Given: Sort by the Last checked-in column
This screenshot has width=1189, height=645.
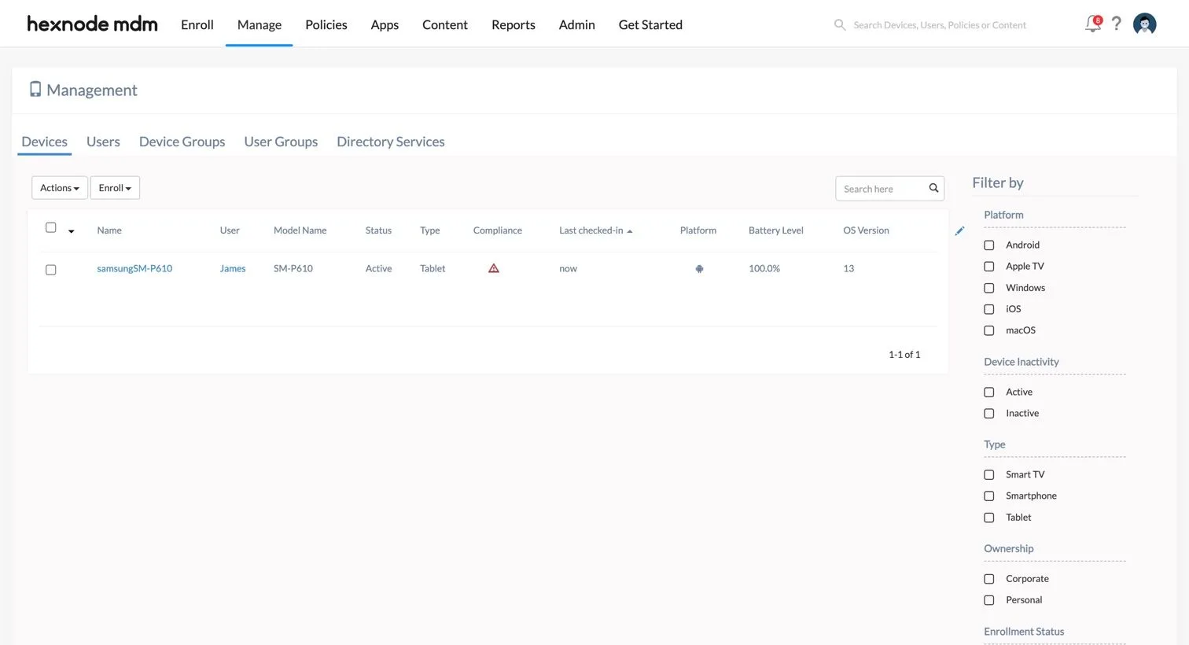Looking at the screenshot, I should 595,230.
